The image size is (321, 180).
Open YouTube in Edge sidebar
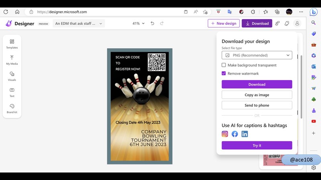(313, 121)
